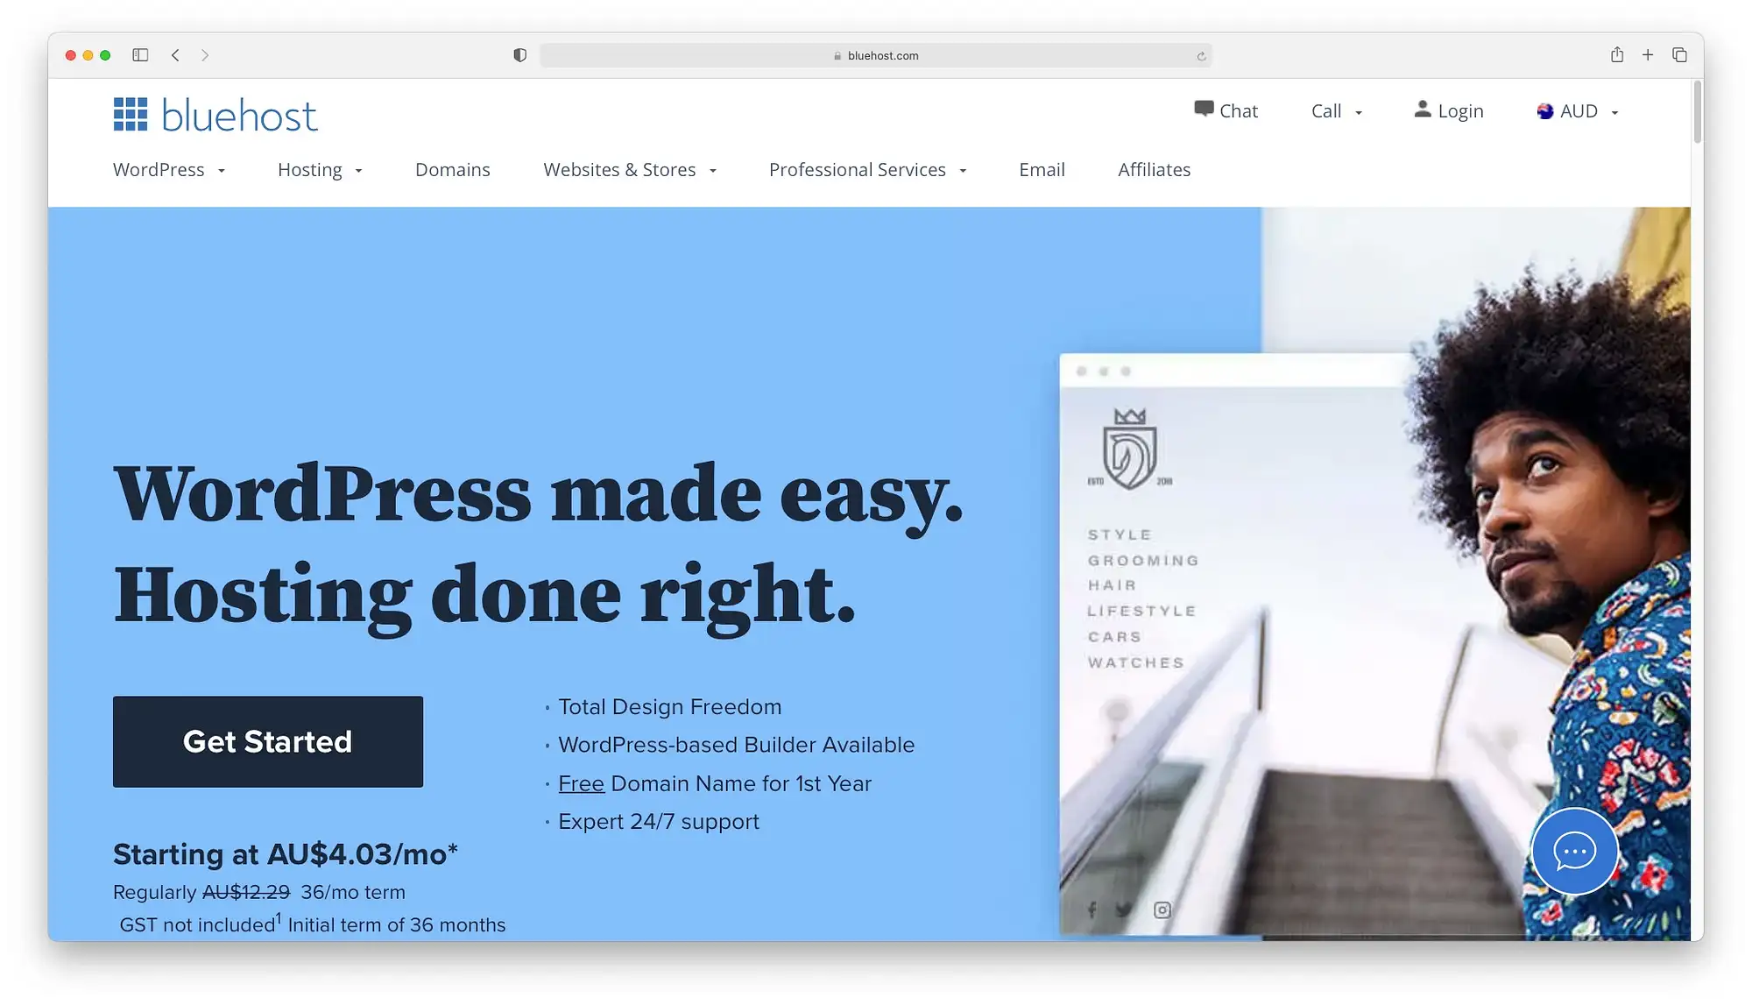Expand the WordPress dropdown menu
This screenshot has height=1005, width=1752.
click(x=168, y=170)
